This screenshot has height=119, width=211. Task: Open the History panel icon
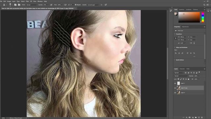pyautogui.click(x=171, y=11)
